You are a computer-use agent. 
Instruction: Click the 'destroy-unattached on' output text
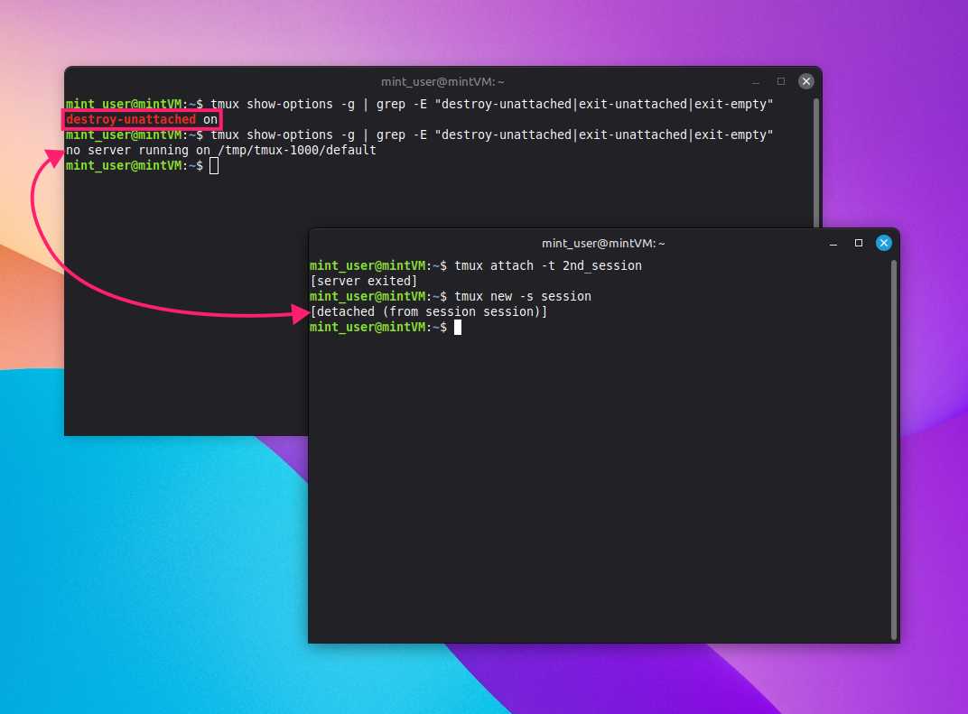tap(142, 119)
